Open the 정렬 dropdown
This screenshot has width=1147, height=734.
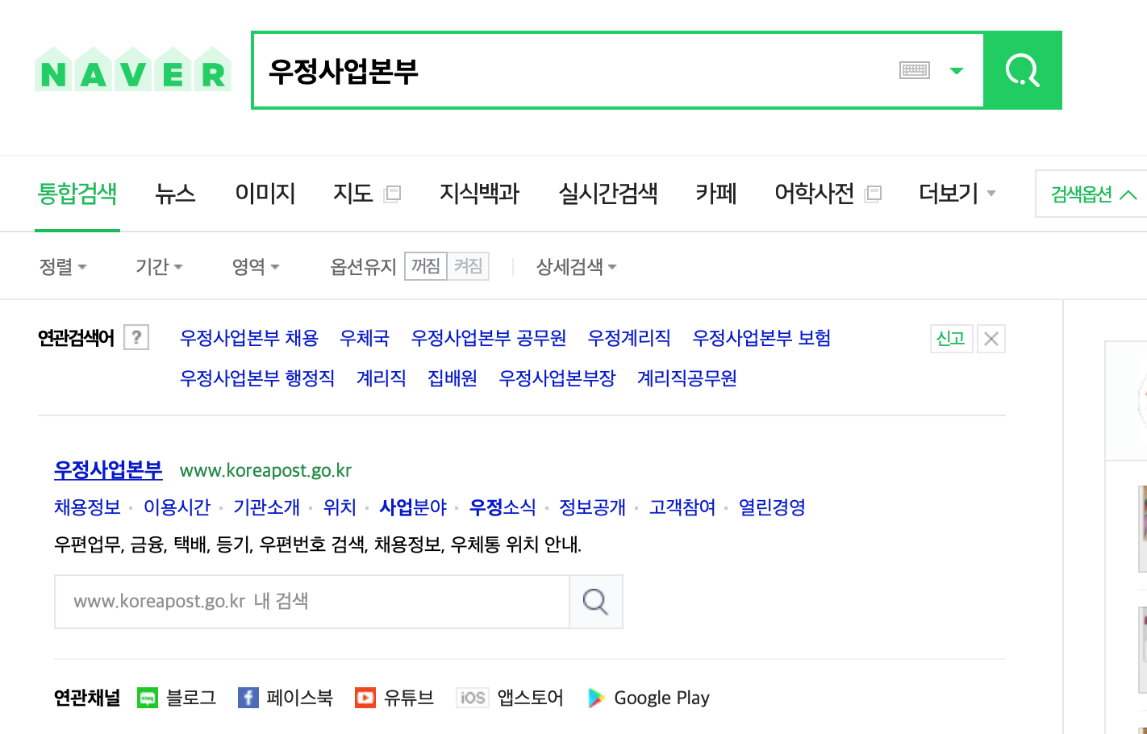point(63,267)
